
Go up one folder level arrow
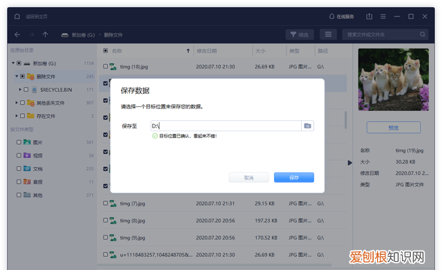pyautogui.click(x=45, y=35)
